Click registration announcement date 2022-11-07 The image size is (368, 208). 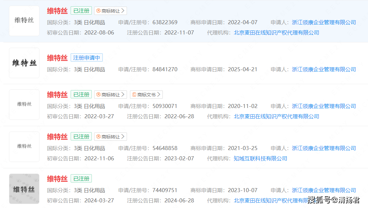(x=179, y=32)
